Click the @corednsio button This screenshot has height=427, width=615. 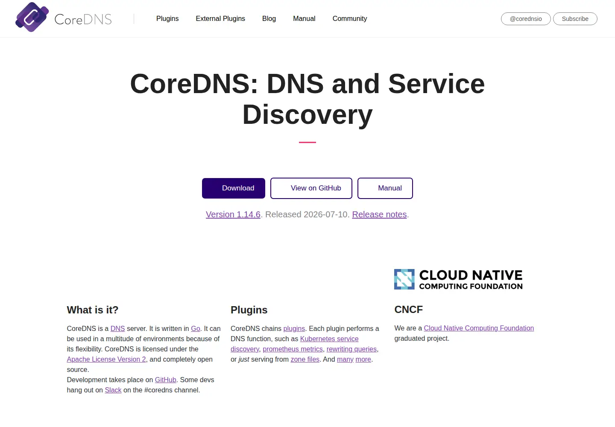pos(526,19)
